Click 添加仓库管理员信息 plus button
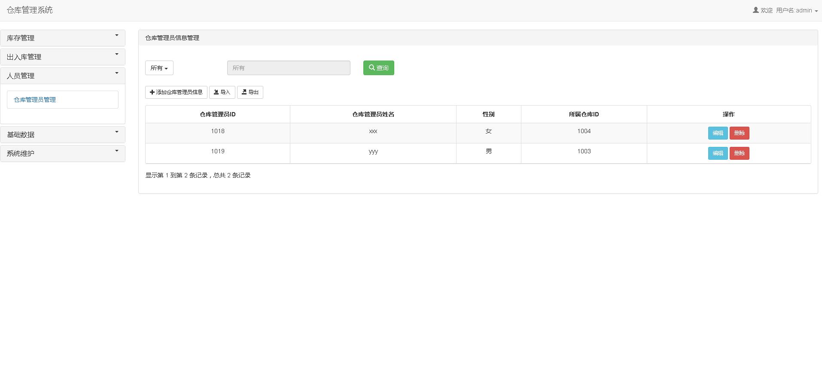This screenshot has width=822, height=368. coord(176,92)
